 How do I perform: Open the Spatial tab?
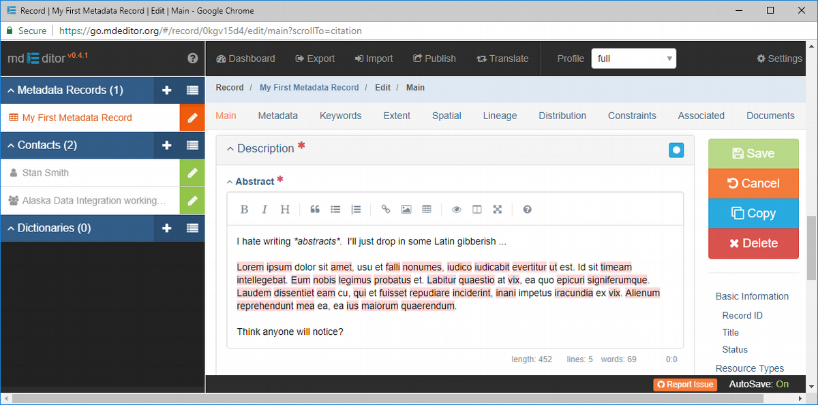446,116
